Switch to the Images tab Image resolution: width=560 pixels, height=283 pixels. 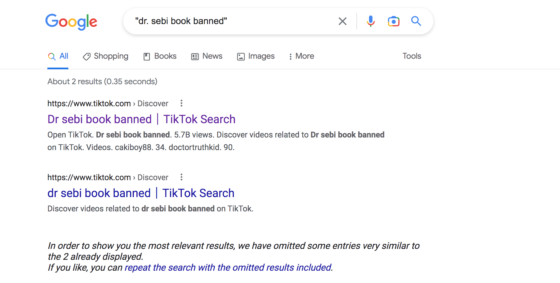[256, 56]
